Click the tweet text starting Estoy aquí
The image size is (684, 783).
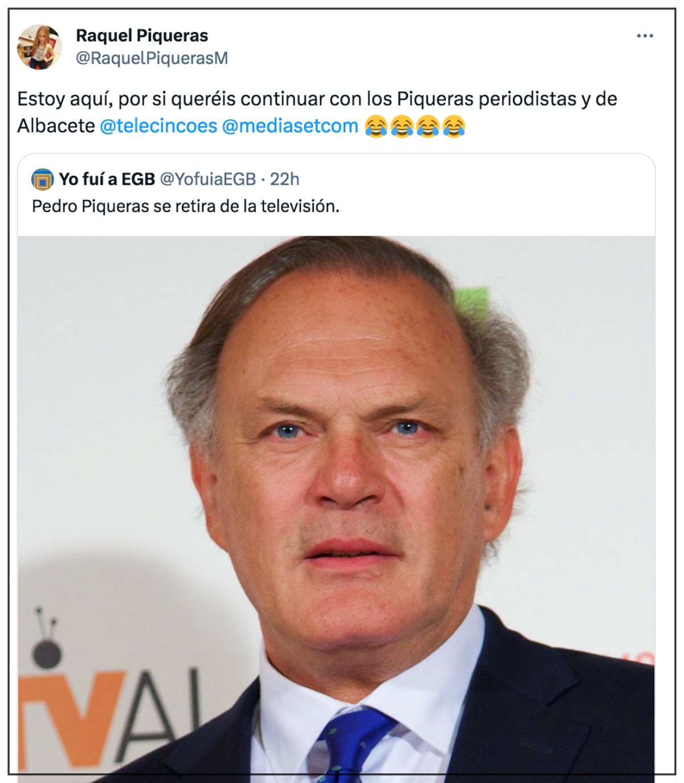(x=317, y=112)
